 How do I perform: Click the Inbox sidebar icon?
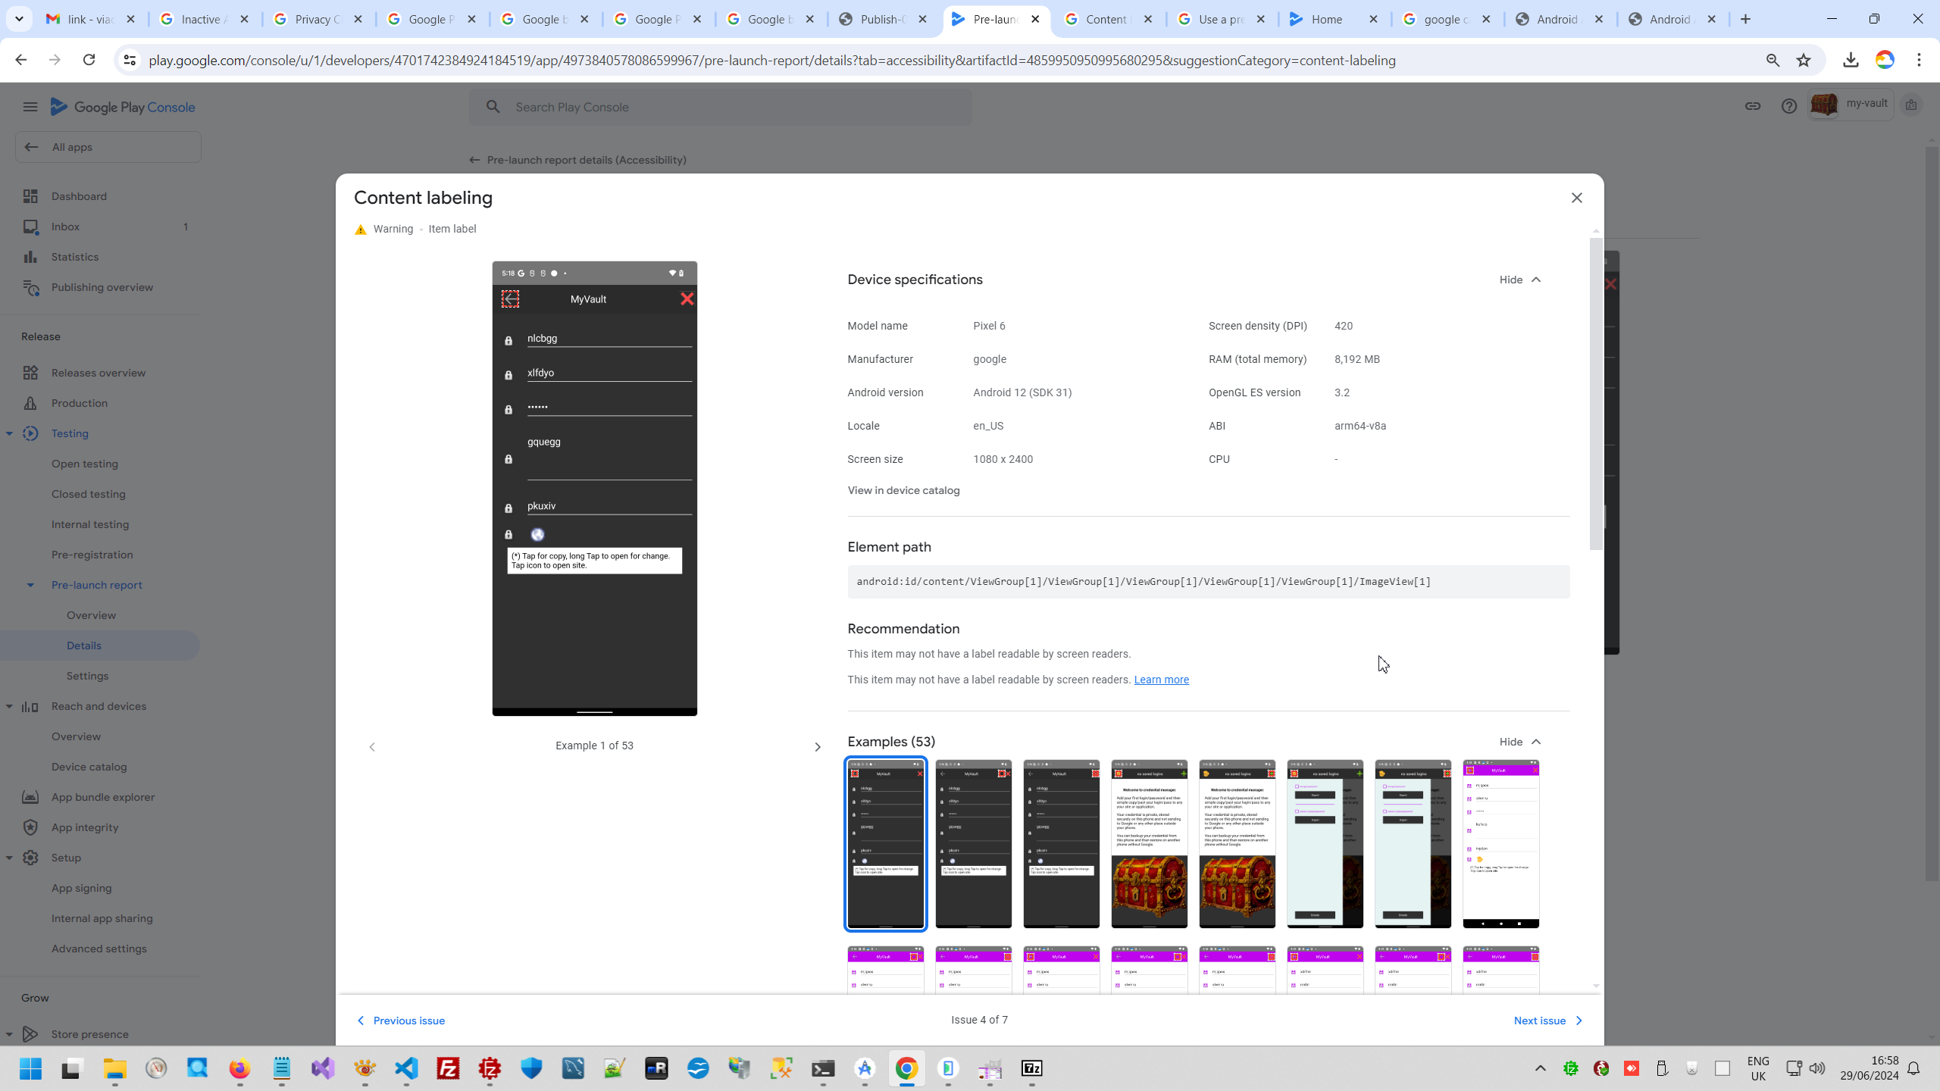[30, 227]
